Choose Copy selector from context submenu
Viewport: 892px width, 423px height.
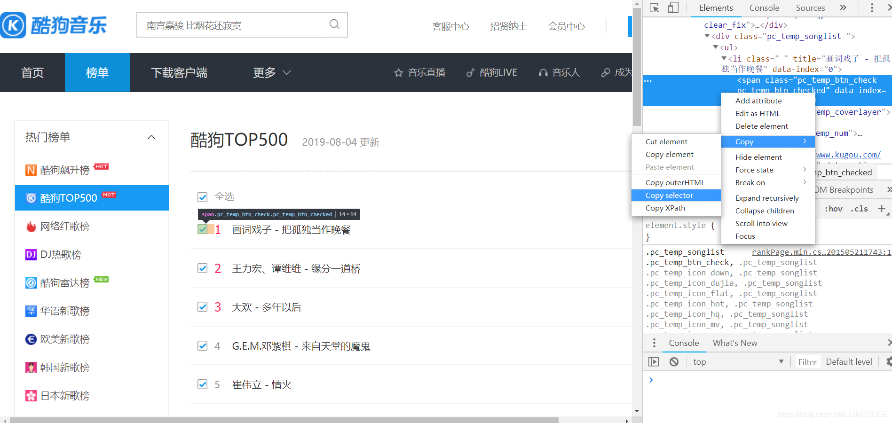click(676, 195)
